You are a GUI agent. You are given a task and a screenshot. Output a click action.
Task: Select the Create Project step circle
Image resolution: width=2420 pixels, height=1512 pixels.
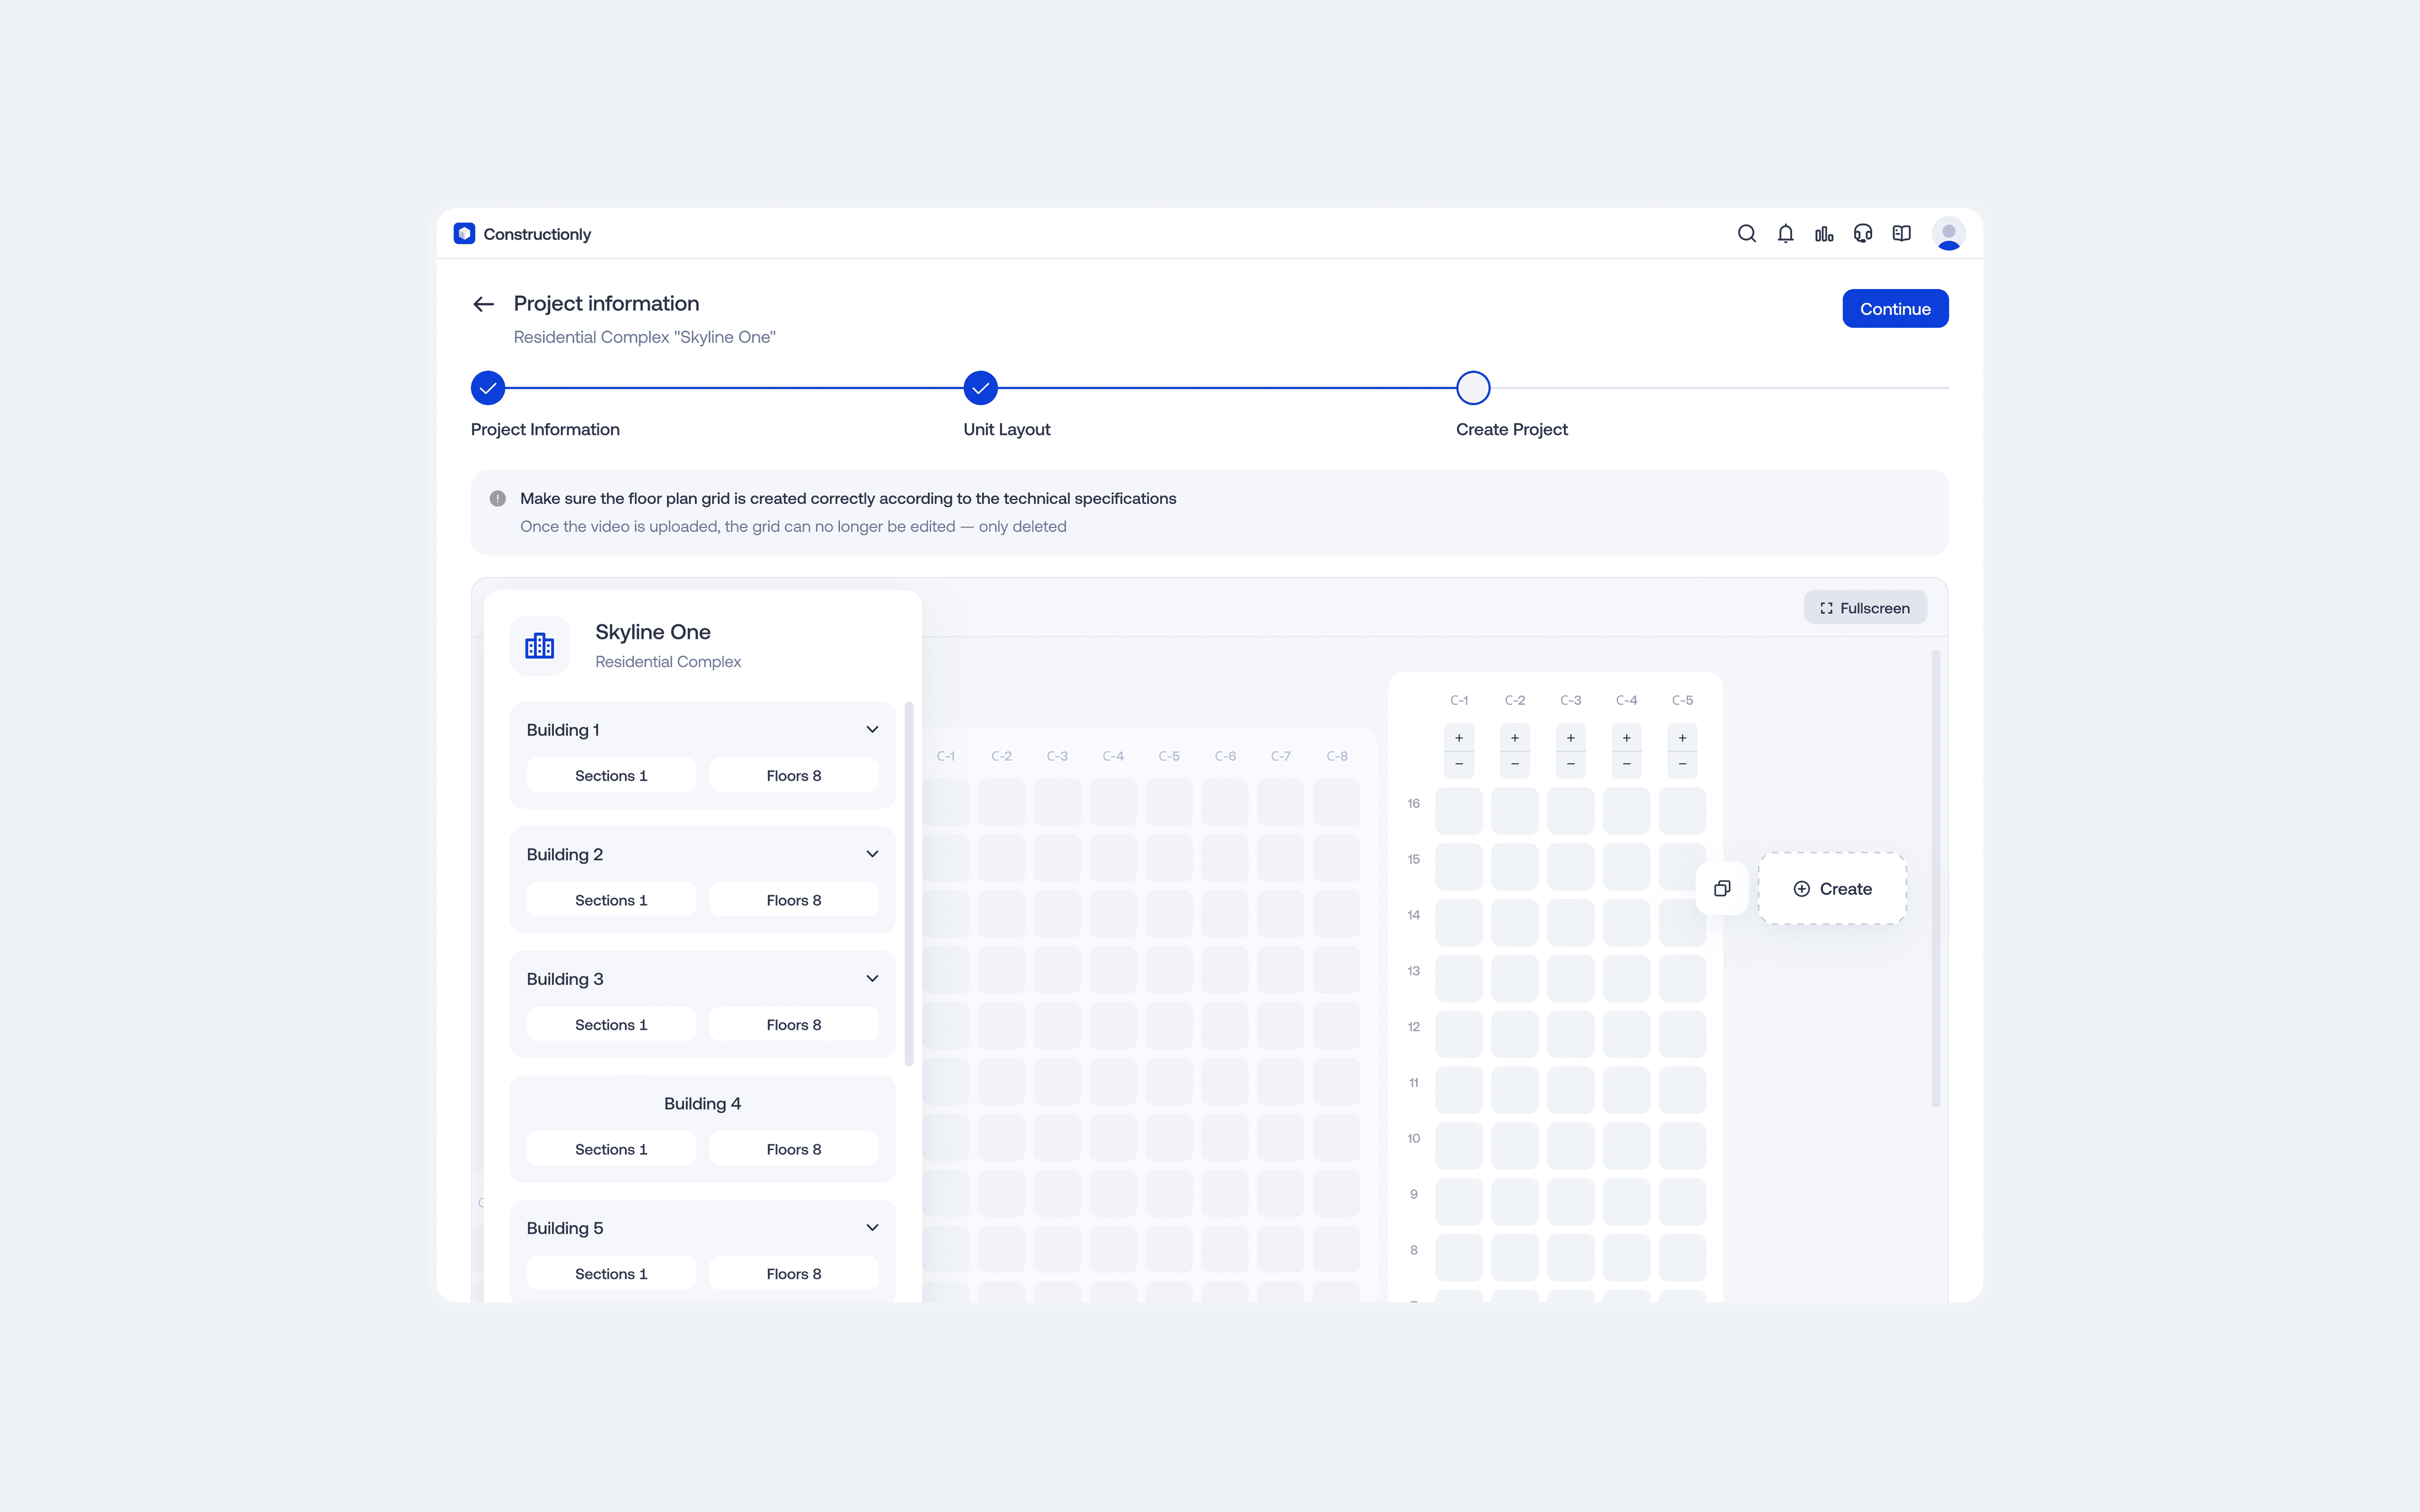(x=1473, y=388)
